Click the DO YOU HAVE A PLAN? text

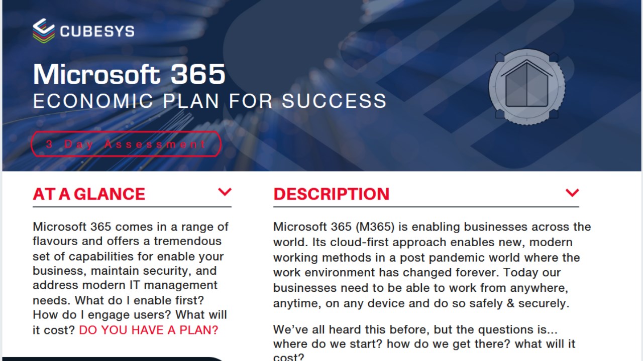[149, 330]
